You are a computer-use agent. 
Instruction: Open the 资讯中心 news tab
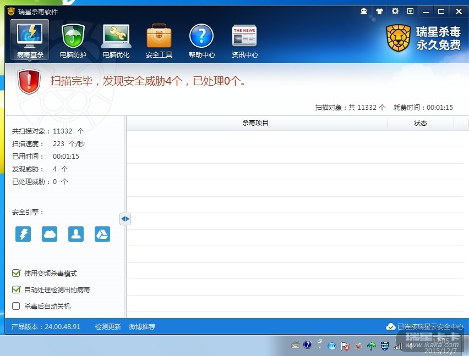click(244, 40)
